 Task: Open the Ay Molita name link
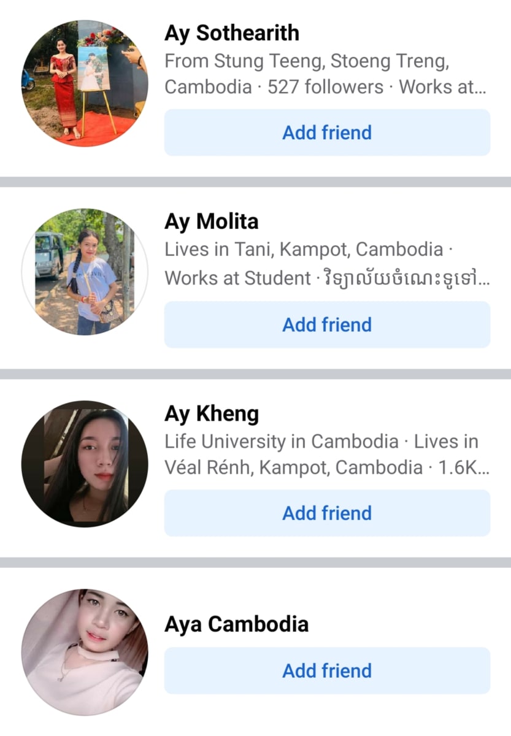(x=212, y=221)
